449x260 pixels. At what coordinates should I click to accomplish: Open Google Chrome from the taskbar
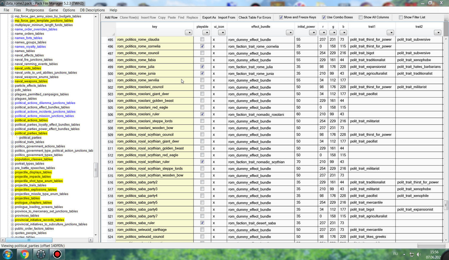pos(25,254)
